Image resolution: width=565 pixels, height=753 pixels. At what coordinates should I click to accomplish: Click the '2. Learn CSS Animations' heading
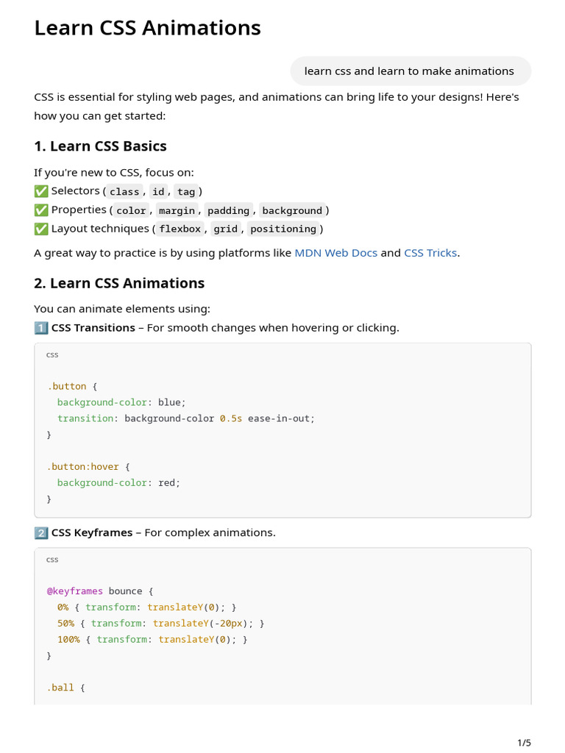click(119, 283)
